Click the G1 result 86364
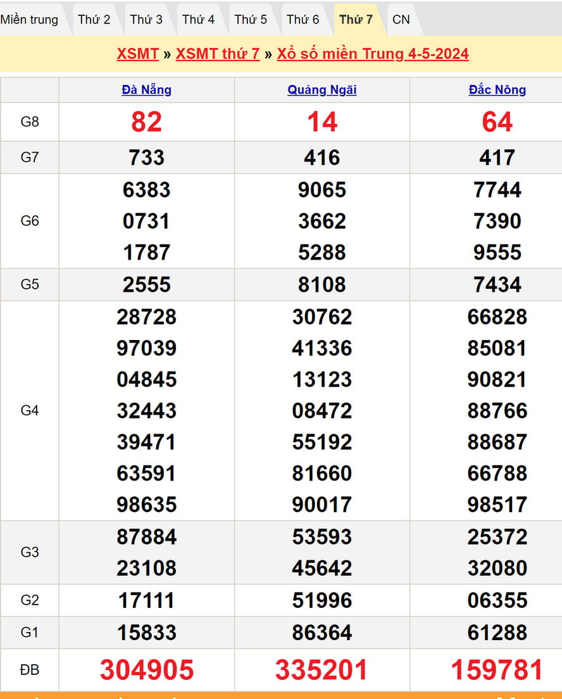Image resolution: width=562 pixels, height=699 pixels. point(322,632)
